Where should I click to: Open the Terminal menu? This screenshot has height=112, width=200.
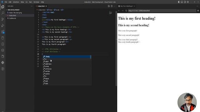pyautogui.click(x=36, y=2)
